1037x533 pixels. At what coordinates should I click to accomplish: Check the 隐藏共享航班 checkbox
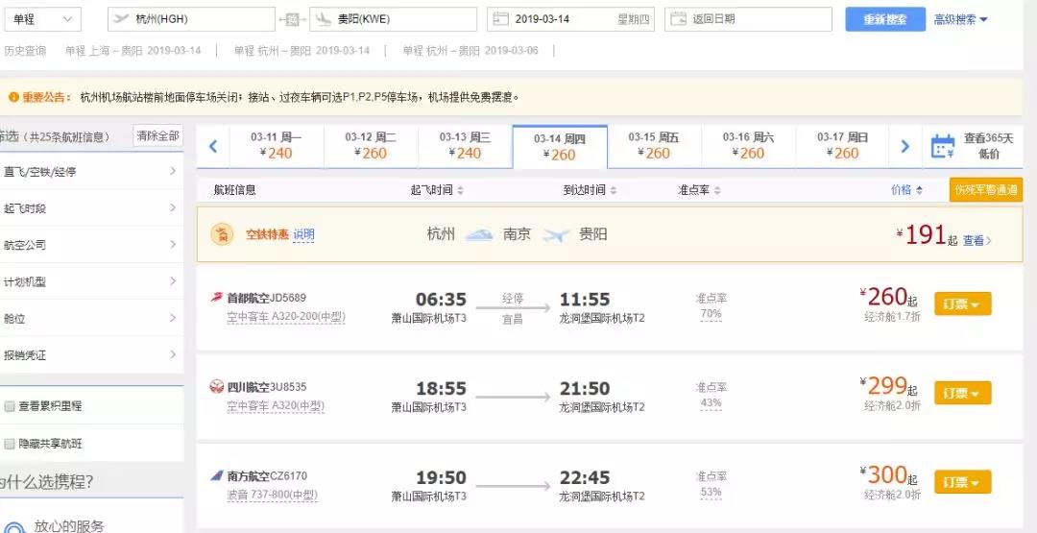(x=10, y=444)
